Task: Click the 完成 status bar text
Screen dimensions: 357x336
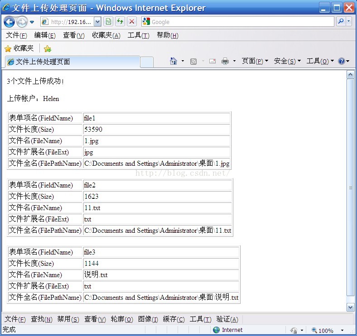Action: [9, 330]
